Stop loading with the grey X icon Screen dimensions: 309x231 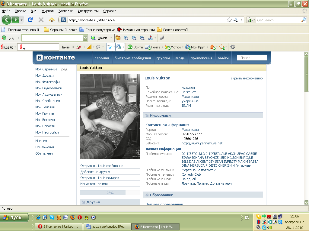click(x=41, y=20)
